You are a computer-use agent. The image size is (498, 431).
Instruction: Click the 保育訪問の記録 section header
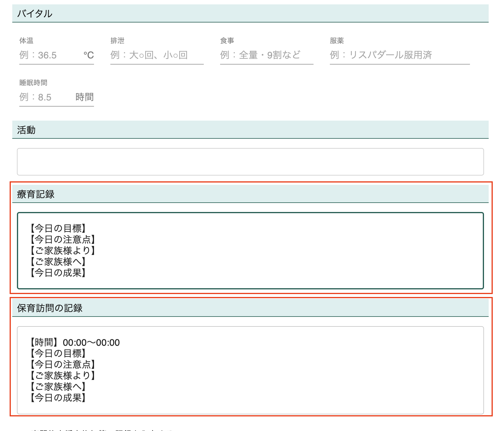point(250,308)
